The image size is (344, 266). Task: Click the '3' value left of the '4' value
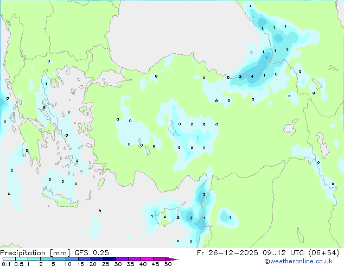[240, 77]
